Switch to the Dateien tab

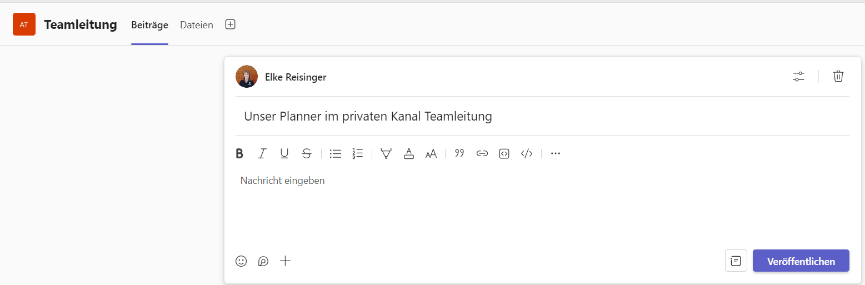pyautogui.click(x=197, y=25)
